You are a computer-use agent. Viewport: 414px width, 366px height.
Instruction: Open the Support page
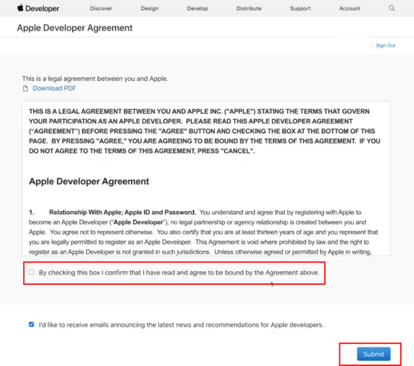point(301,9)
